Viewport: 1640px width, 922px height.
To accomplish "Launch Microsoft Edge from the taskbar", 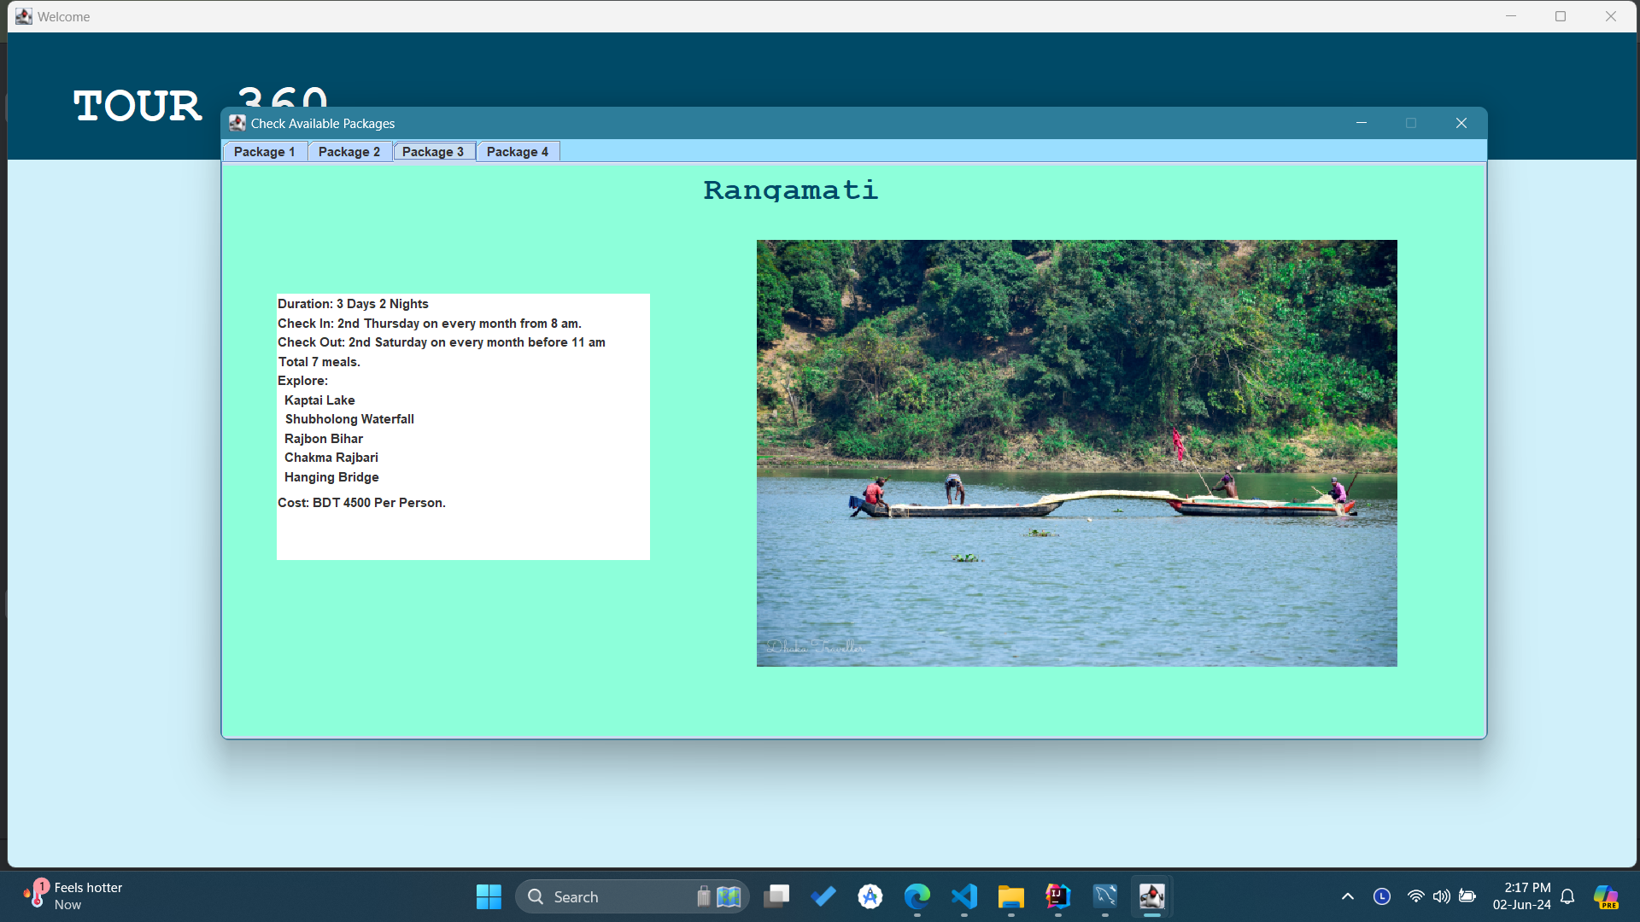I will pyautogui.click(x=917, y=896).
